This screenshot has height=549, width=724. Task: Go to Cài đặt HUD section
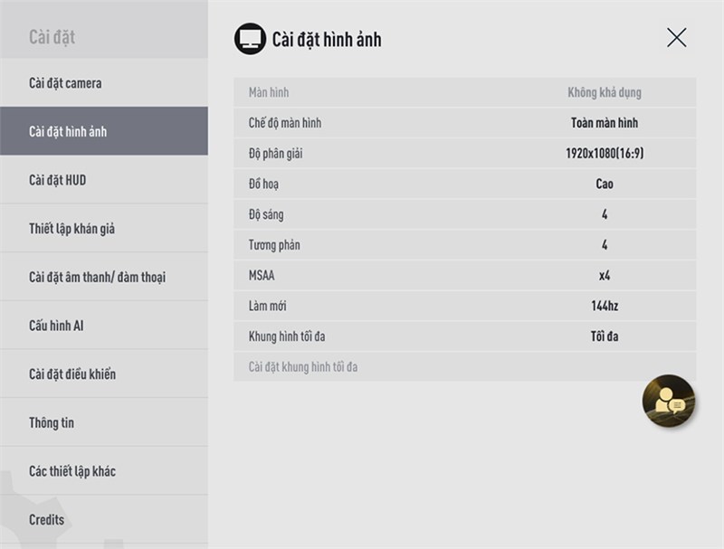pyautogui.click(x=104, y=180)
